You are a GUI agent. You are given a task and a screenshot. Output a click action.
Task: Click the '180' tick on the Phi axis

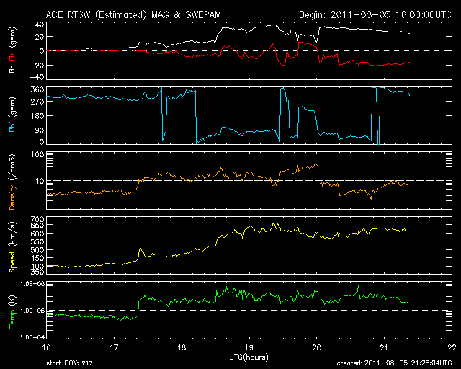point(37,116)
